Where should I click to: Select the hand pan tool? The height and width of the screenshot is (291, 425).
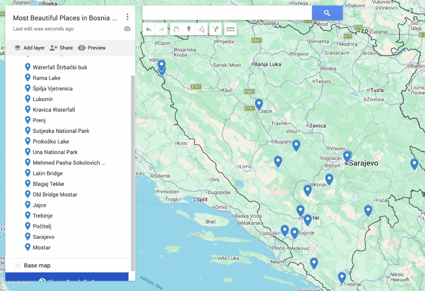pos(176,30)
